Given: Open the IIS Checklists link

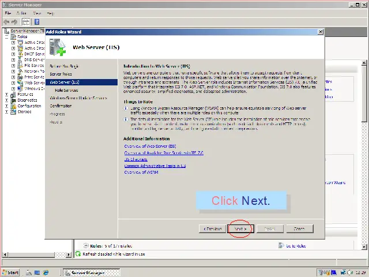Looking at the screenshot, I should coord(136,159).
